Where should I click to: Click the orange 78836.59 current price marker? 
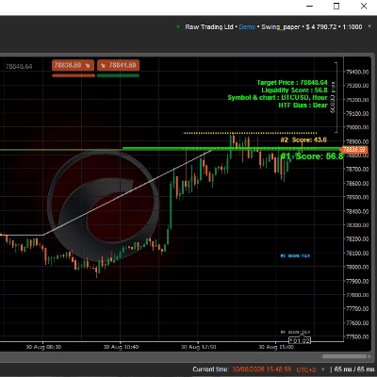354,150
